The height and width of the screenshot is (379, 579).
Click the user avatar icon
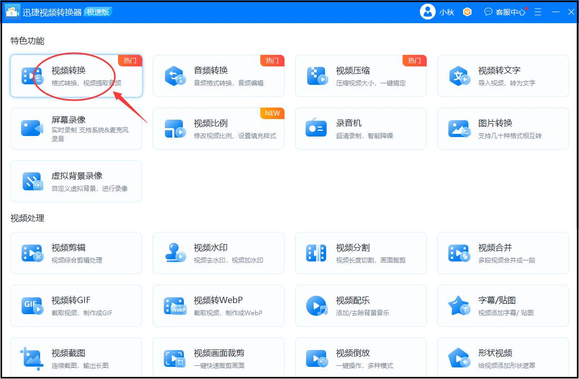pyautogui.click(x=428, y=12)
